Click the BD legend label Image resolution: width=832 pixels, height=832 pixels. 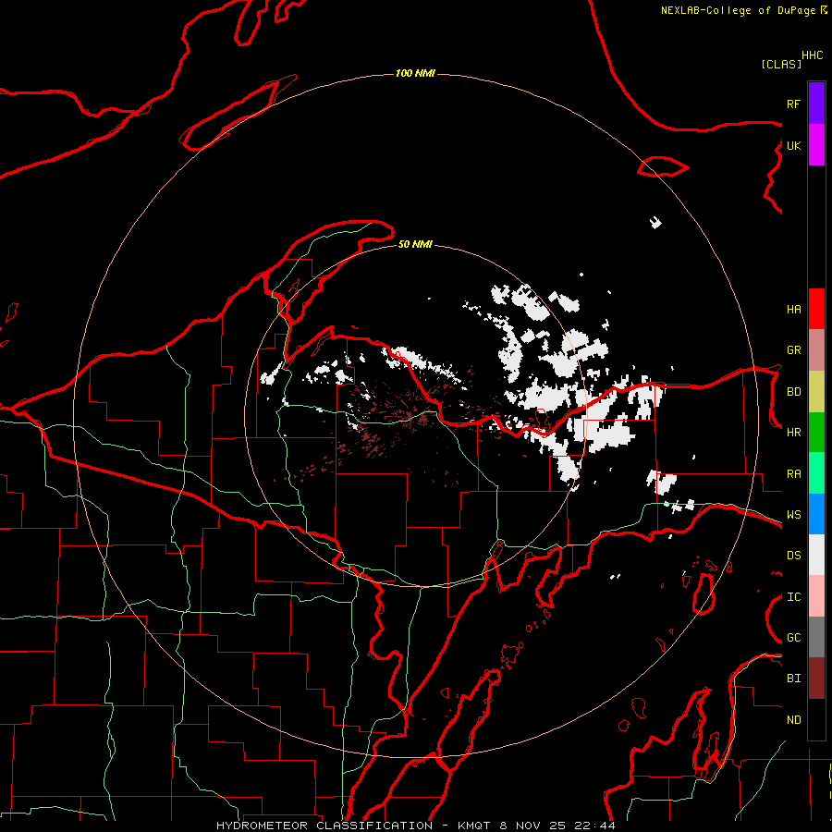pos(793,391)
